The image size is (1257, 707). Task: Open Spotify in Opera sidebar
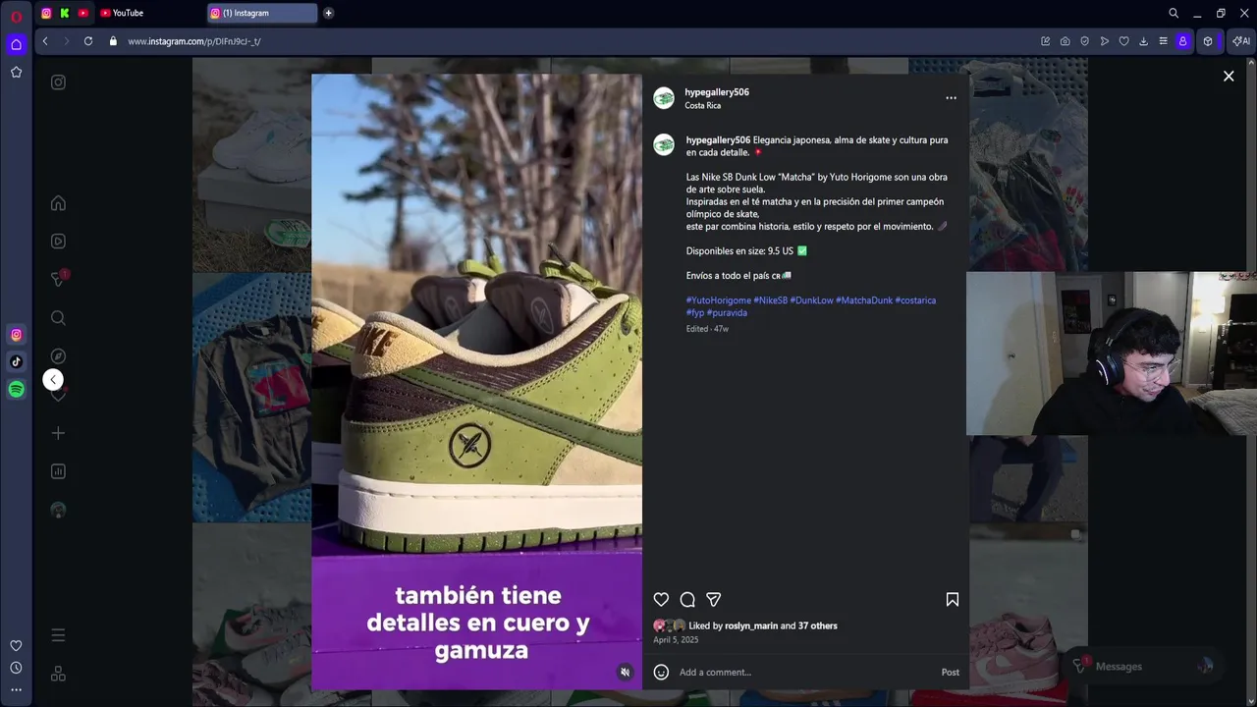pos(16,389)
